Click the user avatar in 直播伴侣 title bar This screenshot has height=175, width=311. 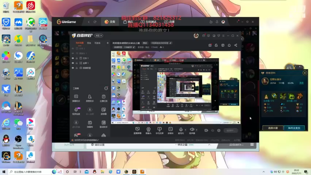(196, 35)
